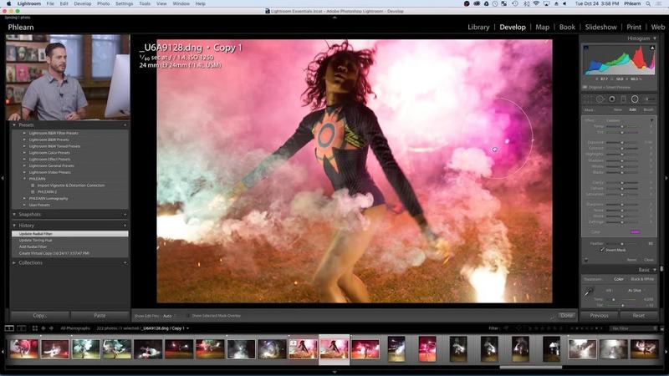Screen dimensions: 669x376
Task: Collapse the History panel
Action: pos(14,225)
